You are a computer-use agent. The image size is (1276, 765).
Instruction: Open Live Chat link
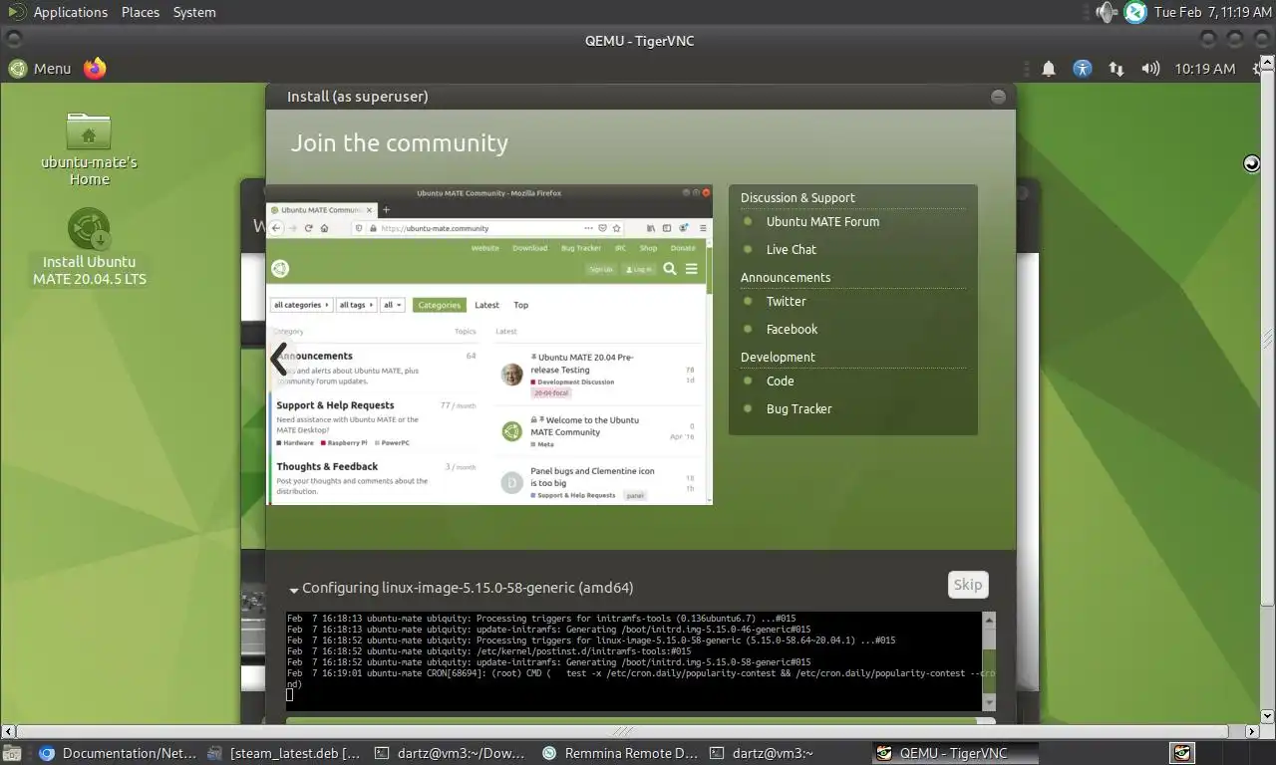[x=791, y=249]
